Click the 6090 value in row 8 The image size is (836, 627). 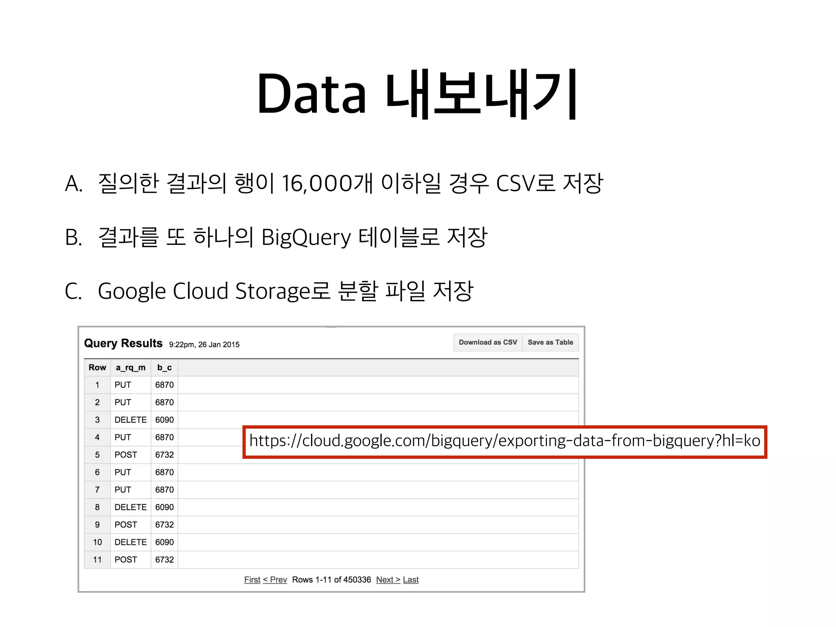(165, 507)
